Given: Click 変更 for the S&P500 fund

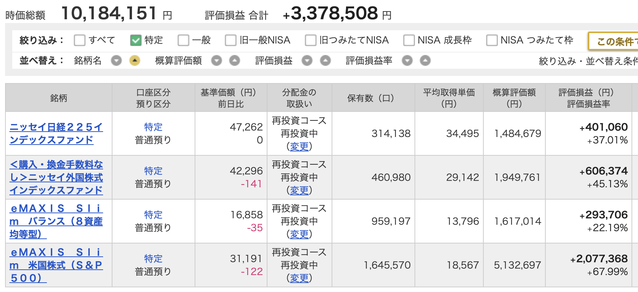Looking at the screenshot, I should [299, 278].
